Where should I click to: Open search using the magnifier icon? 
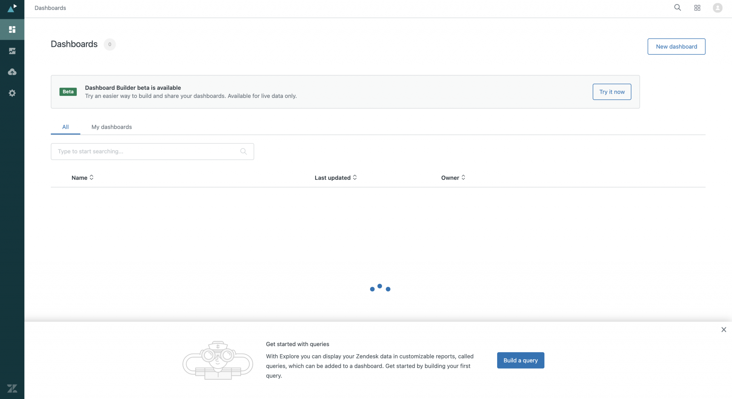coord(677,8)
